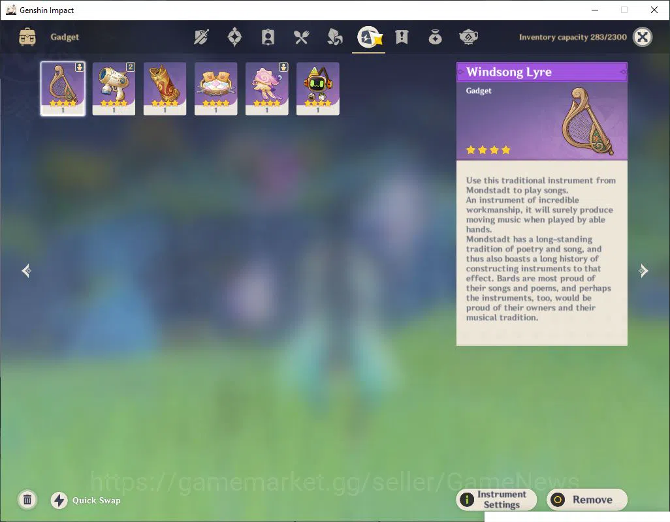Select the cooking pot gadget card
The height and width of the screenshot is (522, 670).
[215, 88]
